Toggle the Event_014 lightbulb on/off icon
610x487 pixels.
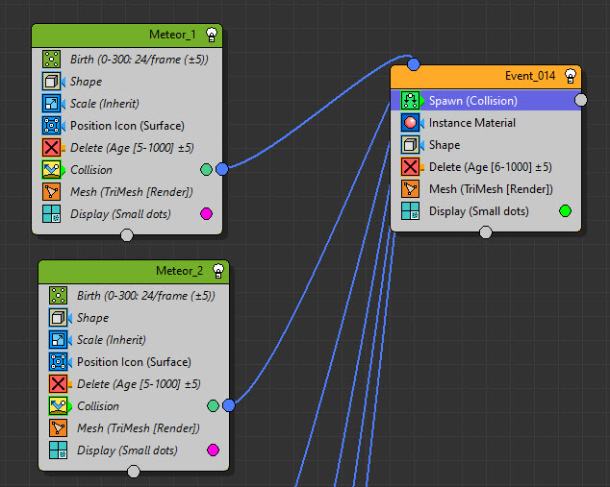(571, 76)
